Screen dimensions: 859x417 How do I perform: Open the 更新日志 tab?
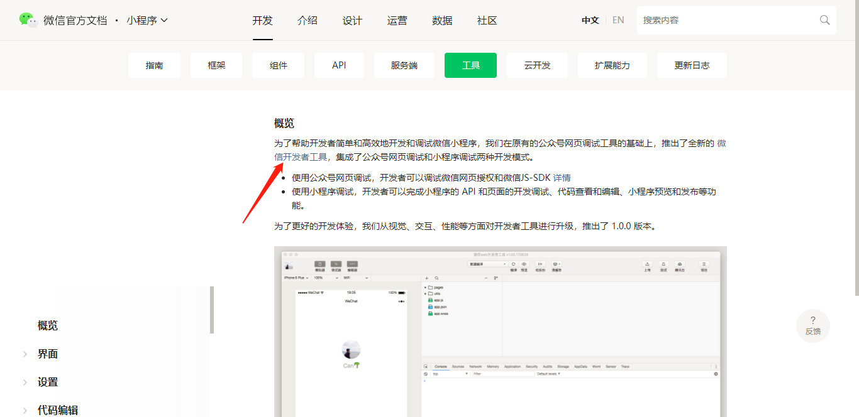(692, 65)
